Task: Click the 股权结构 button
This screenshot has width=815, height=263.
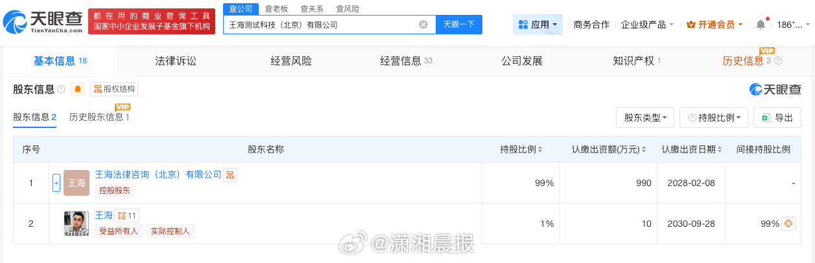Action: click(x=114, y=89)
